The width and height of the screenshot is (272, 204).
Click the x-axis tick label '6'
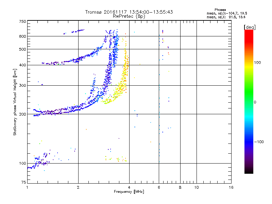point(159,187)
